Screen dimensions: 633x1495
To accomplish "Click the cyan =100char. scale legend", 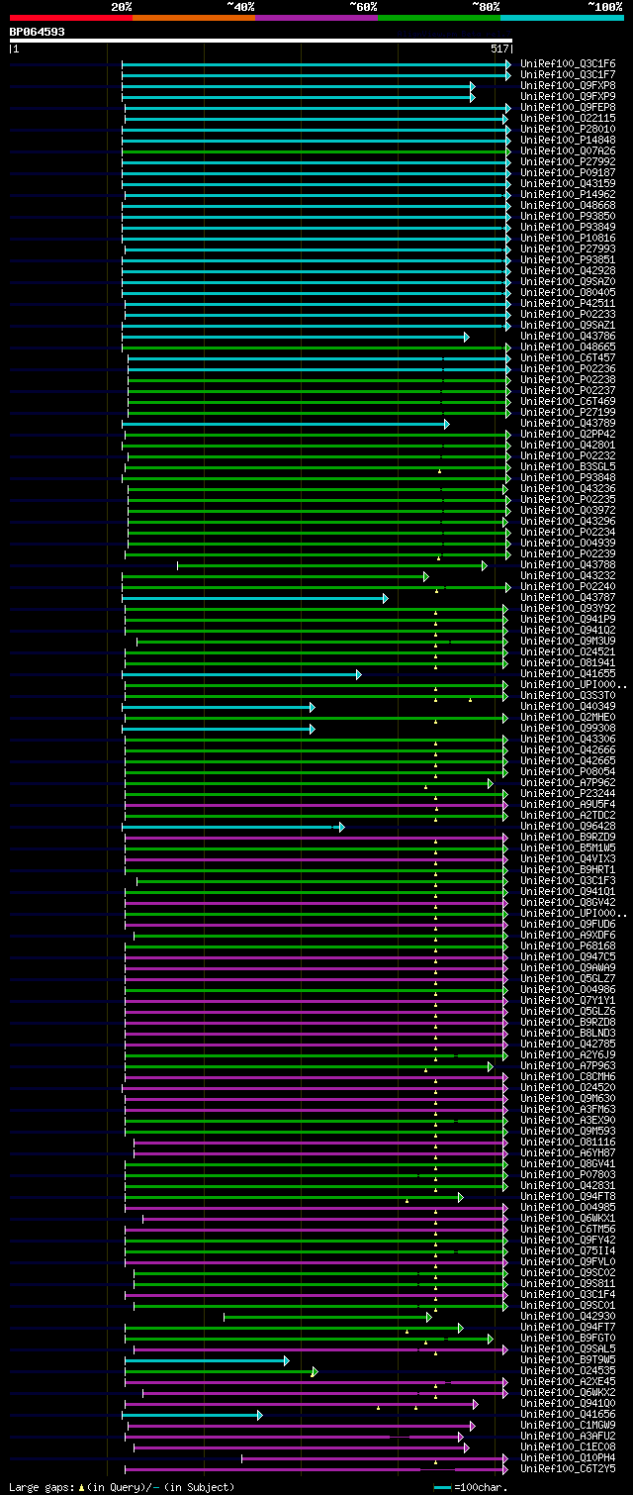I will (x=471, y=1487).
